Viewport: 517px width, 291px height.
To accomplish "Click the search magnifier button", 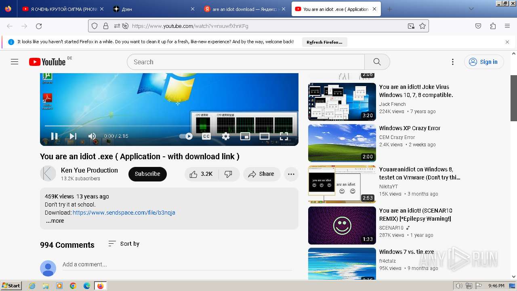I will (x=377, y=62).
